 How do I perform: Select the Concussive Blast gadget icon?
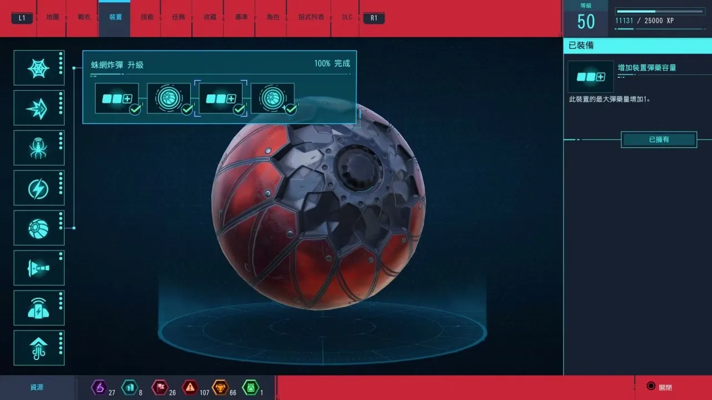coord(39,268)
